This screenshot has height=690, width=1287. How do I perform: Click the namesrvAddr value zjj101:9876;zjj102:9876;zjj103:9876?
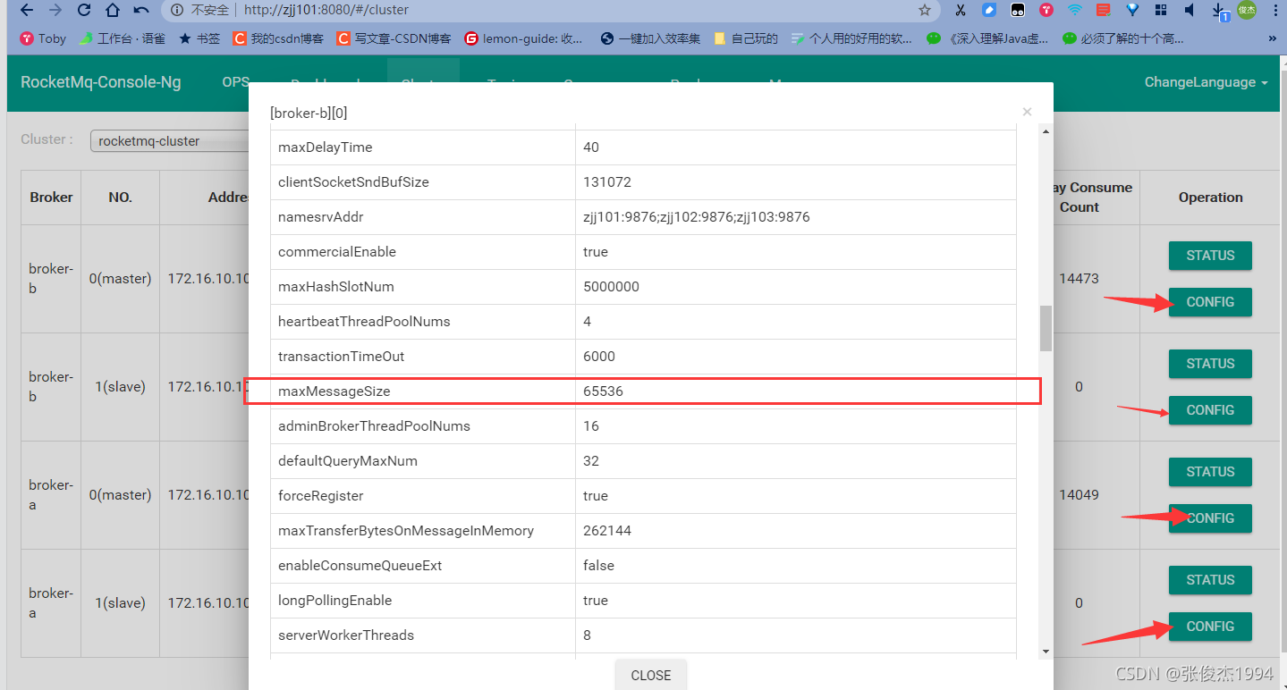[697, 217]
